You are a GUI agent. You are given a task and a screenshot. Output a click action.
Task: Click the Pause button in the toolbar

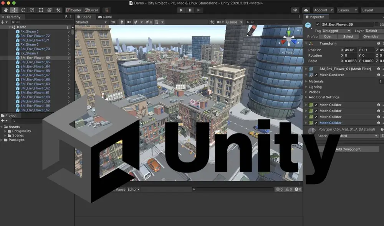click(x=190, y=10)
